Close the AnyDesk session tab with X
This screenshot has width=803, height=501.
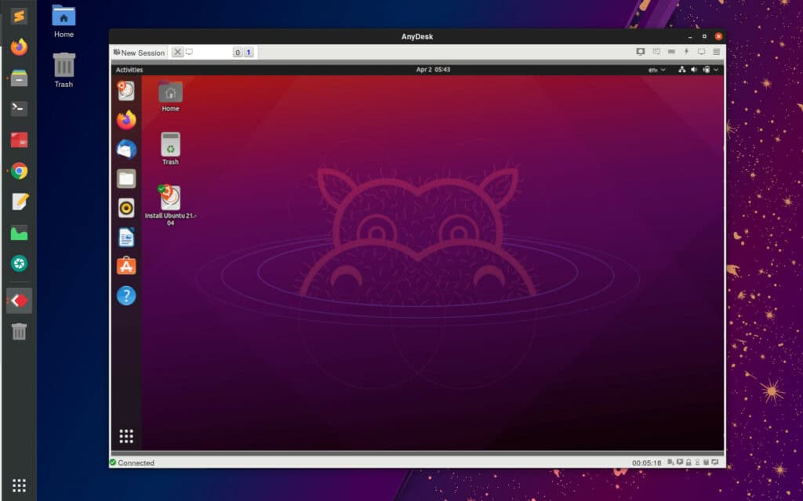point(177,53)
